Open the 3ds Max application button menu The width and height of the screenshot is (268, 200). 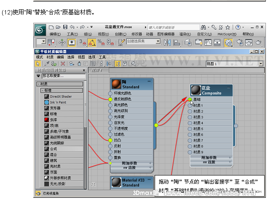click(40, 30)
